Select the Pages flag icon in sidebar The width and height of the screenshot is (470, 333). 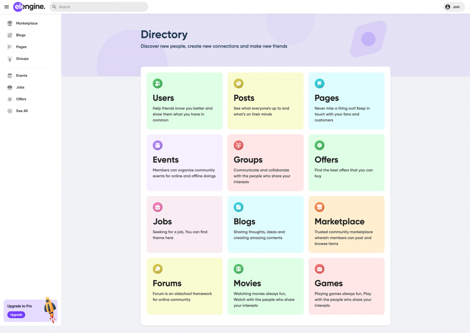click(10, 47)
